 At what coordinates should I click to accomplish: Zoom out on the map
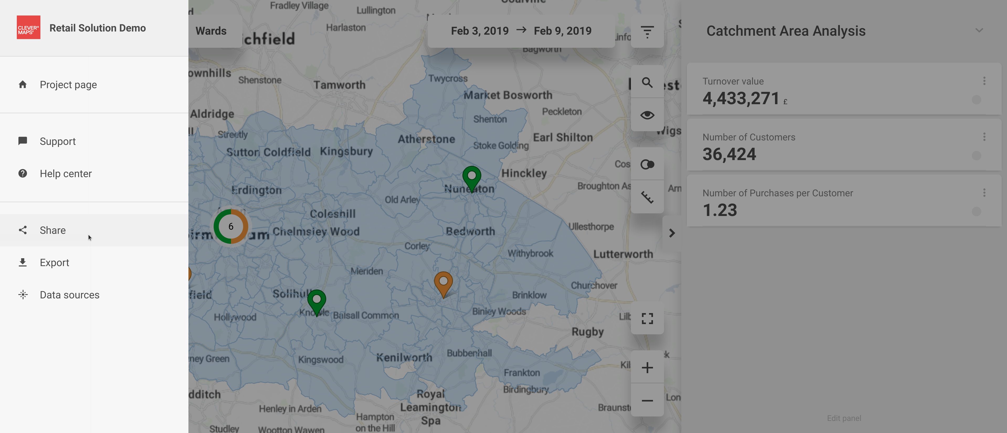point(647,400)
